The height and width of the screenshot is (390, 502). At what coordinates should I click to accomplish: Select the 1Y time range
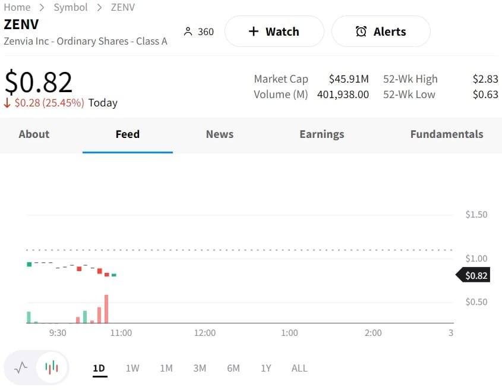click(x=266, y=368)
